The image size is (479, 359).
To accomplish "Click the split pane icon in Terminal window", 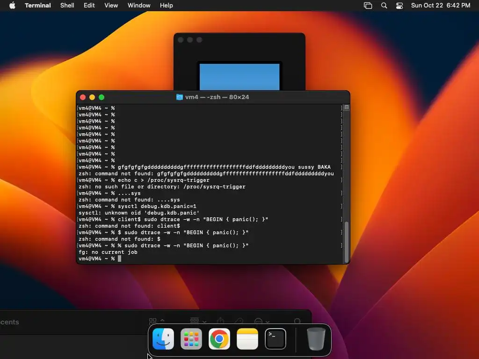I will point(347,108).
